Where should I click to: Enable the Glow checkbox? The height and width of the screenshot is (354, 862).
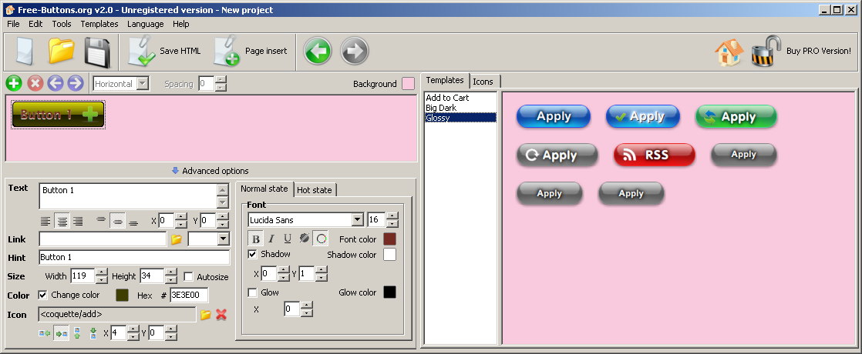pos(252,292)
